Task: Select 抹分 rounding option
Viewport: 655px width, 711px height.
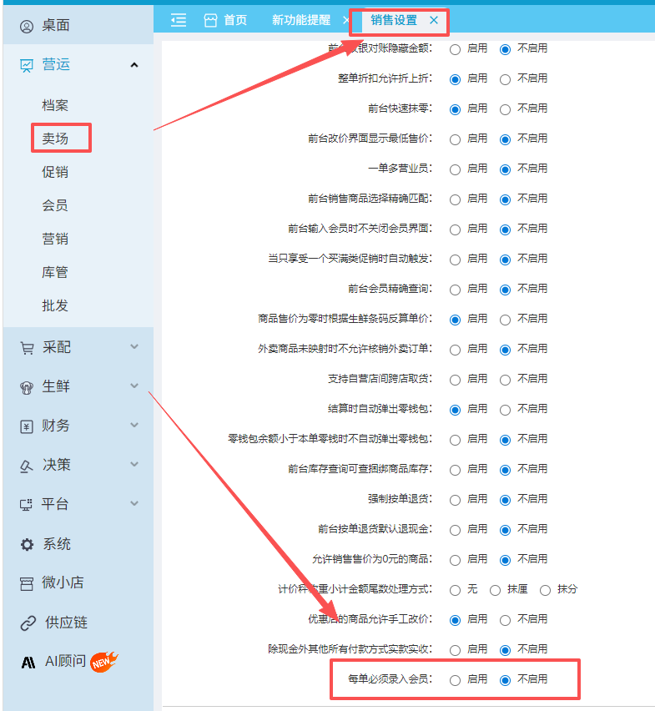Action: (546, 590)
